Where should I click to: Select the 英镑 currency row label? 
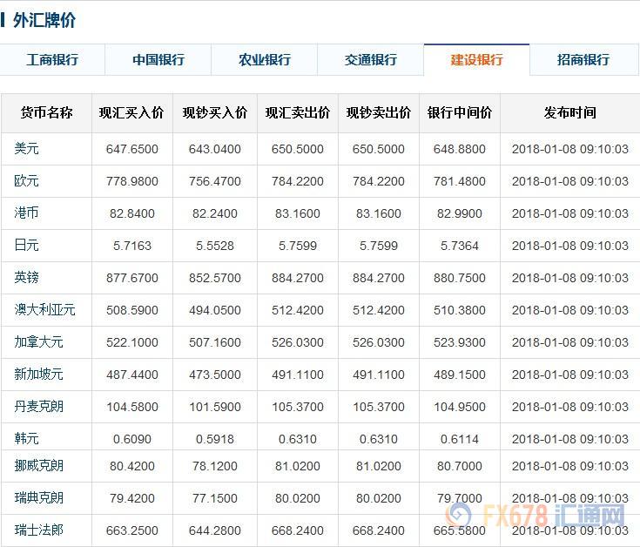(26, 278)
